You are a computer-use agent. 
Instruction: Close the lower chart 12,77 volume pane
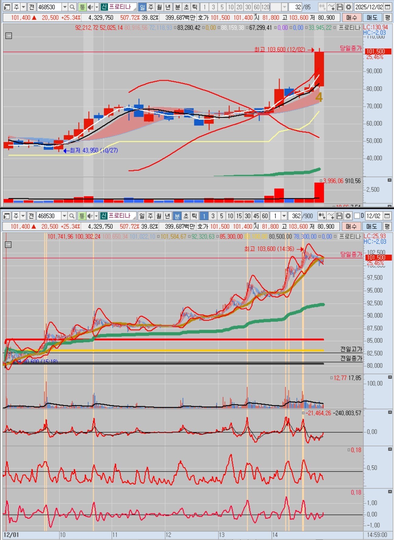390,377
